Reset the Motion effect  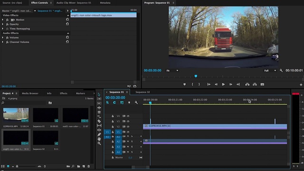[67, 19]
